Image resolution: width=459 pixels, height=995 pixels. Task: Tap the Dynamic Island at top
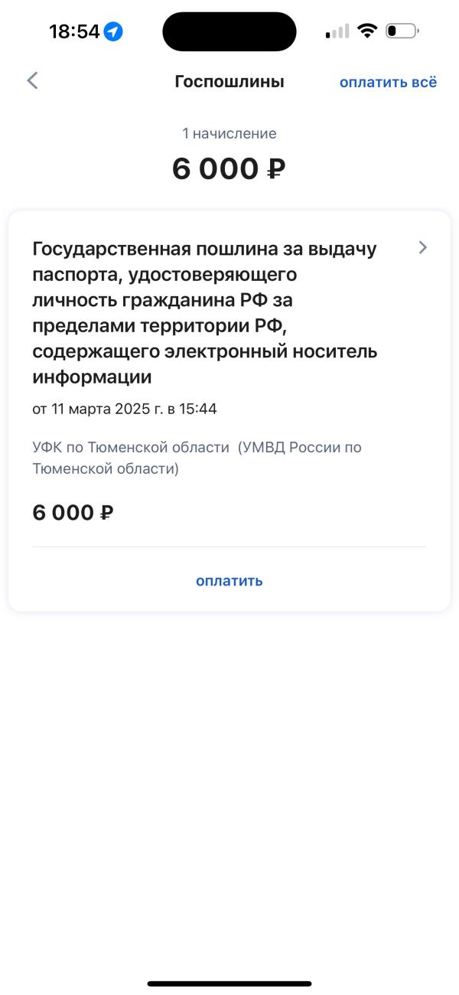pyautogui.click(x=229, y=31)
